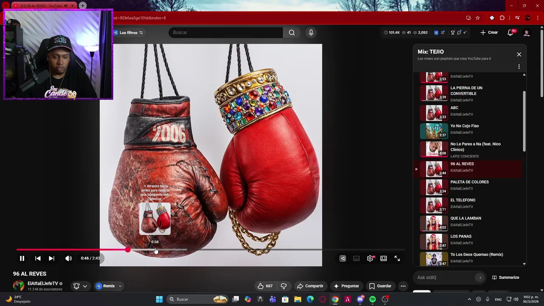Like the video (667)

264,286
